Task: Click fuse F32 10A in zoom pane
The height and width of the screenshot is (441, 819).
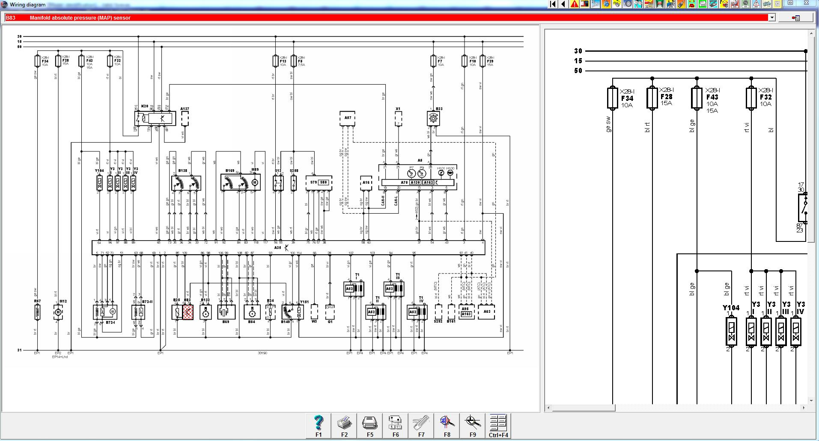Action: 751,97
